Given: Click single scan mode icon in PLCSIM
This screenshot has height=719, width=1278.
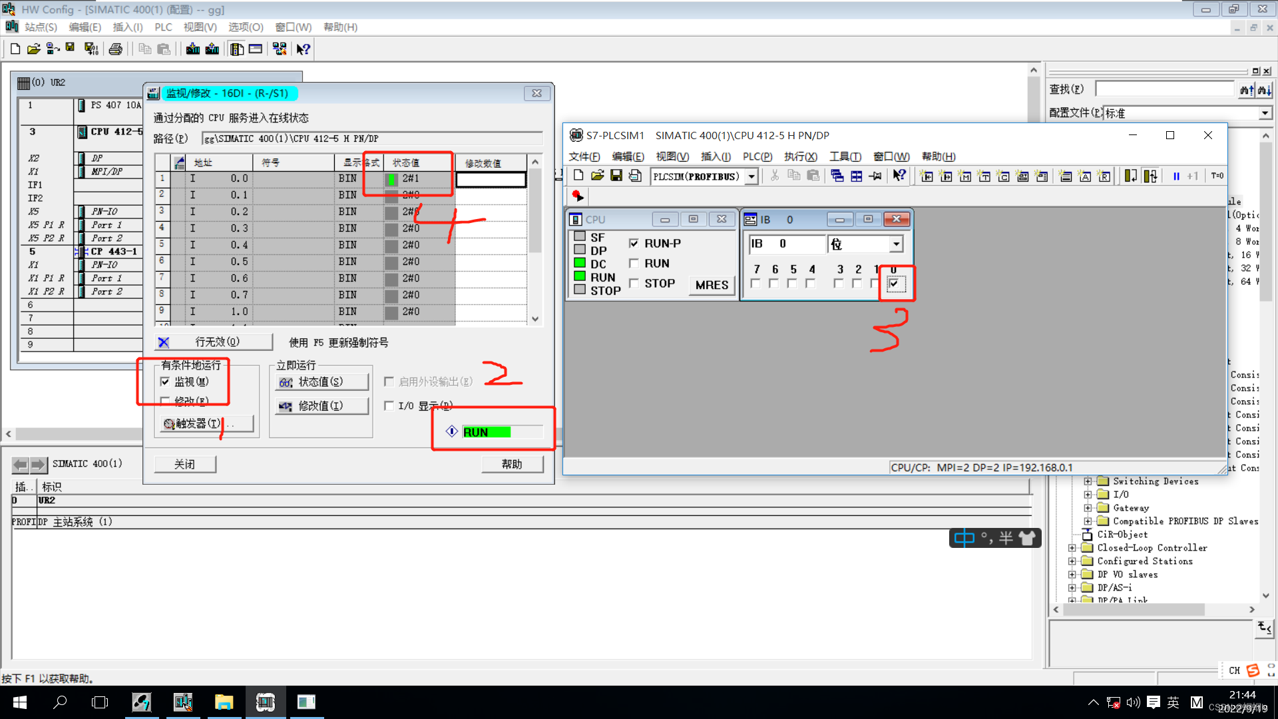Looking at the screenshot, I should (x=1130, y=176).
